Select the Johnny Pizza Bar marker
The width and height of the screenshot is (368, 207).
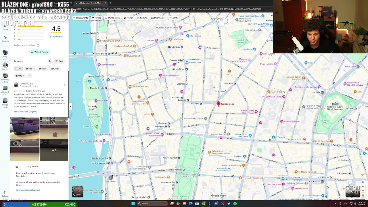[x=130, y=86]
